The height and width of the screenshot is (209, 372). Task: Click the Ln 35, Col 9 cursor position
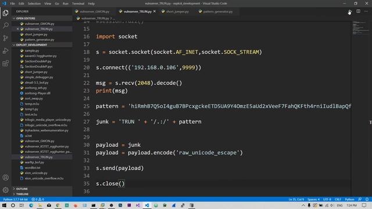pos(296,199)
